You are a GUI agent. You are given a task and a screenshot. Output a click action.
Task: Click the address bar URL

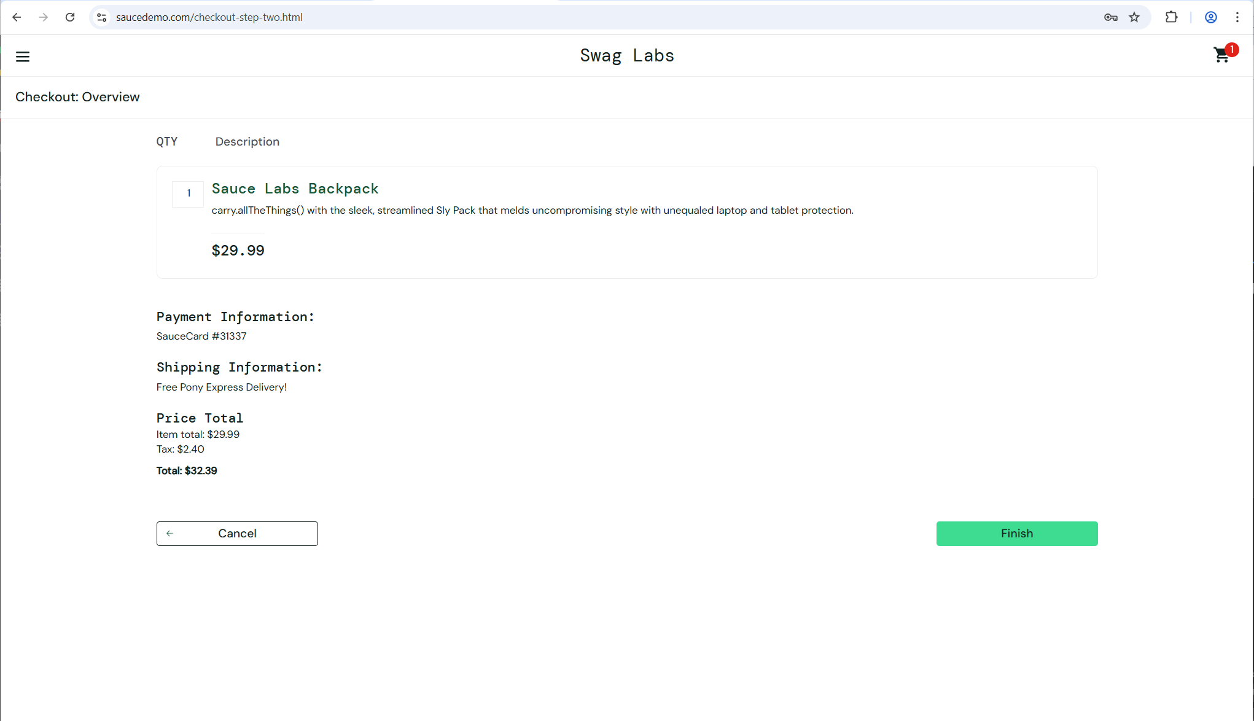pos(209,17)
